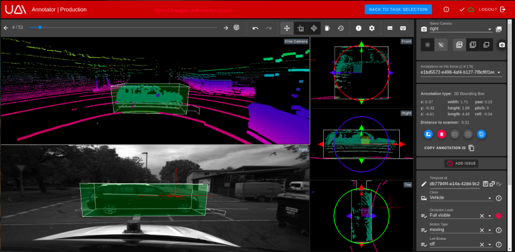The width and height of the screenshot is (515, 252).
Task: Toggle point grid display on
Action: pos(428,45)
